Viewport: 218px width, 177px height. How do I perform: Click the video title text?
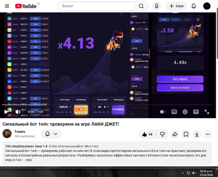[x=61, y=124]
